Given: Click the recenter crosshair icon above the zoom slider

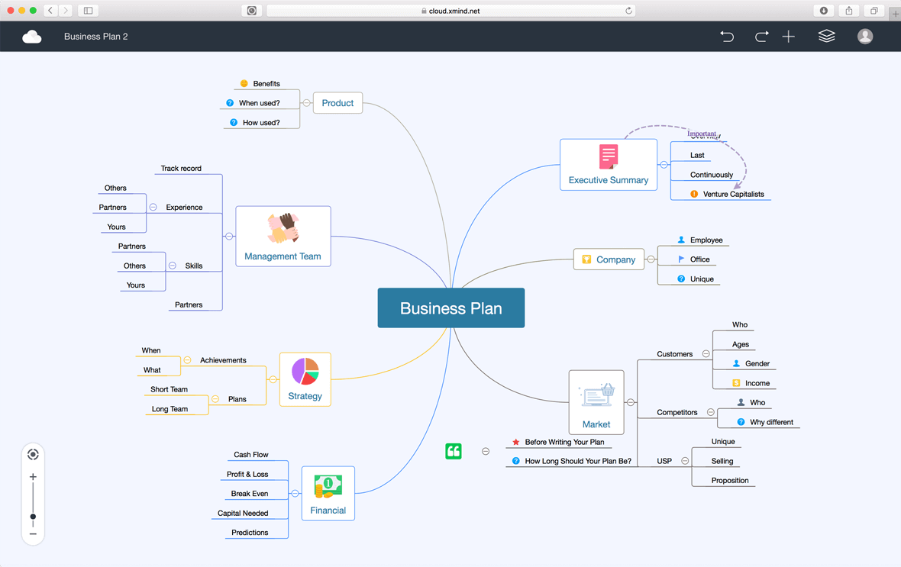Looking at the screenshot, I should point(33,454).
